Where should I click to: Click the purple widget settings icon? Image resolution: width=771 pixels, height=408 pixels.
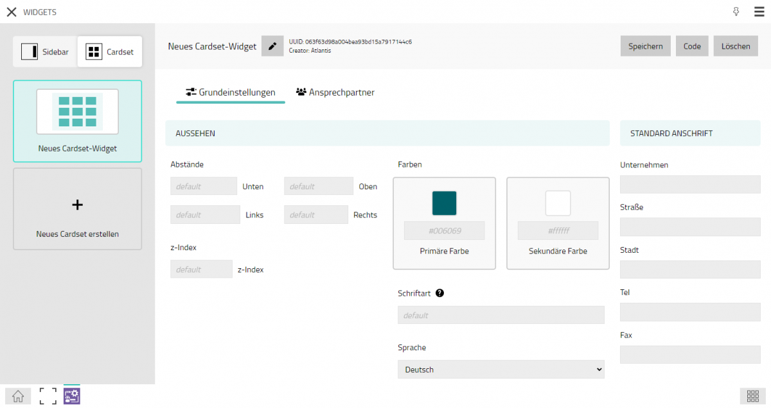(71, 396)
